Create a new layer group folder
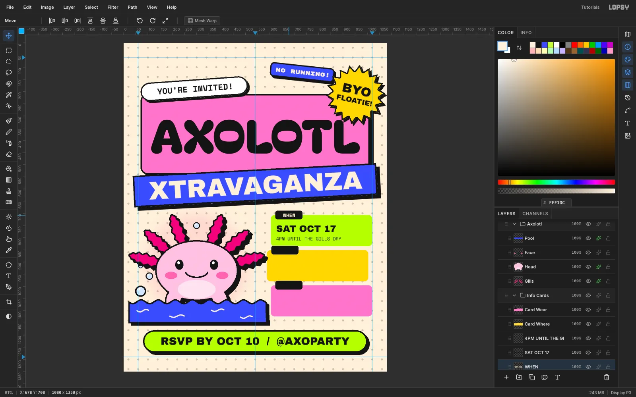This screenshot has height=397, width=636. point(519,377)
